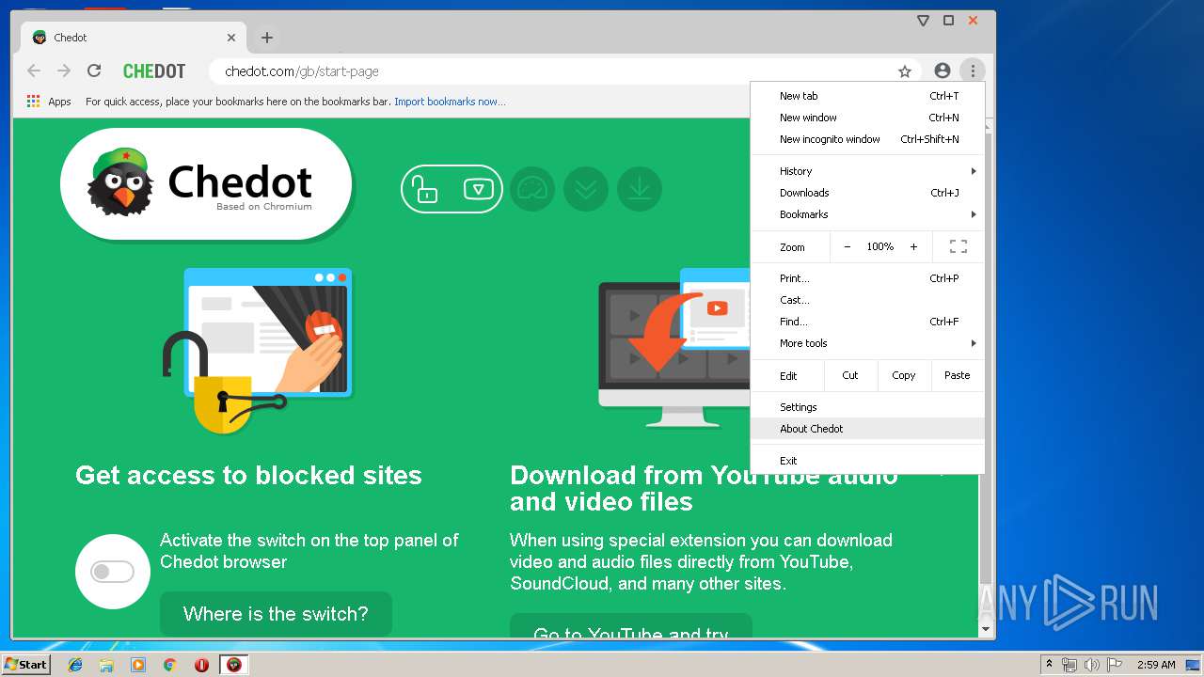Click Paste in the Edit row

(958, 375)
